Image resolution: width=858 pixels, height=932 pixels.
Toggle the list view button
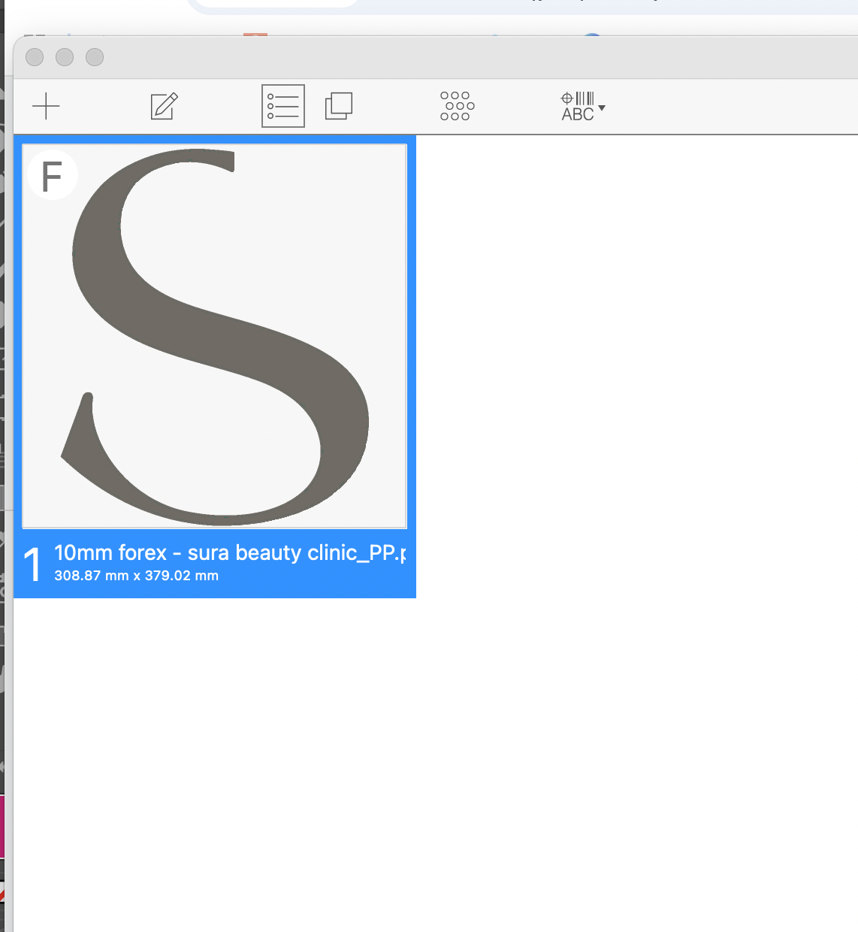coord(282,106)
